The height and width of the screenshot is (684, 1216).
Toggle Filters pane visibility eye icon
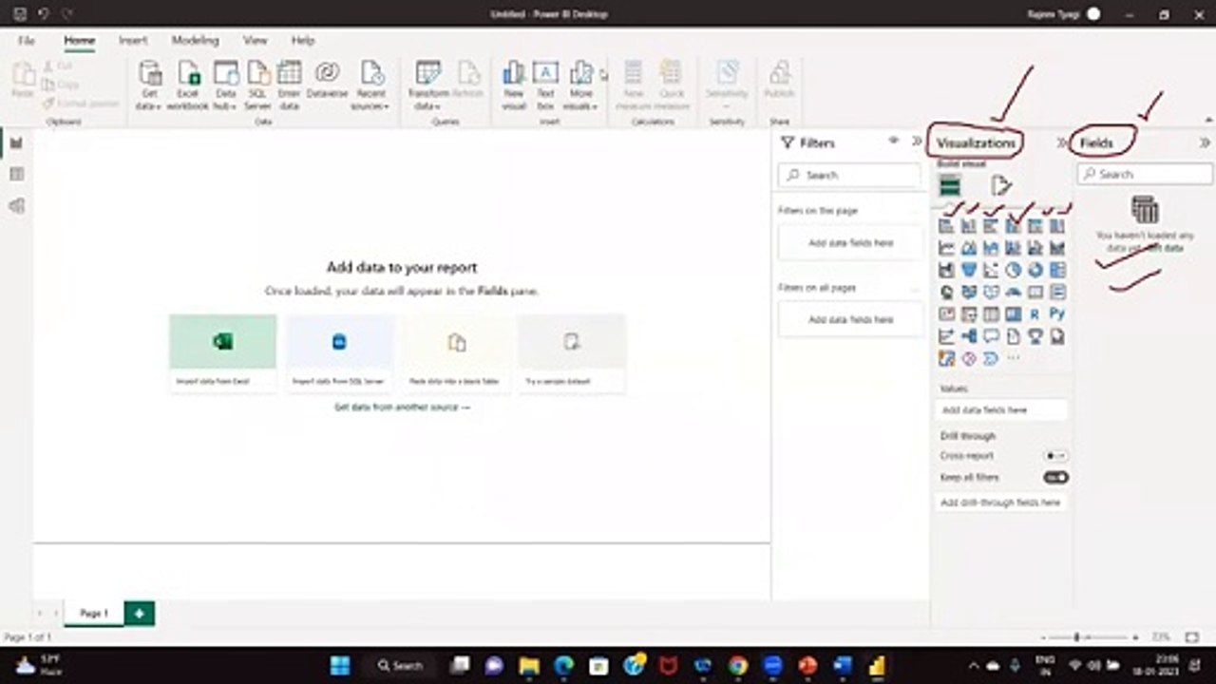[x=893, y=141]
